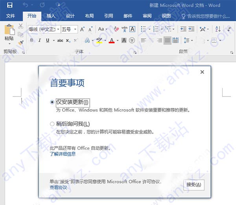Click the Decrease Indent icon
The height and width of the screenshot is (205, 236).
coord(183,29)
